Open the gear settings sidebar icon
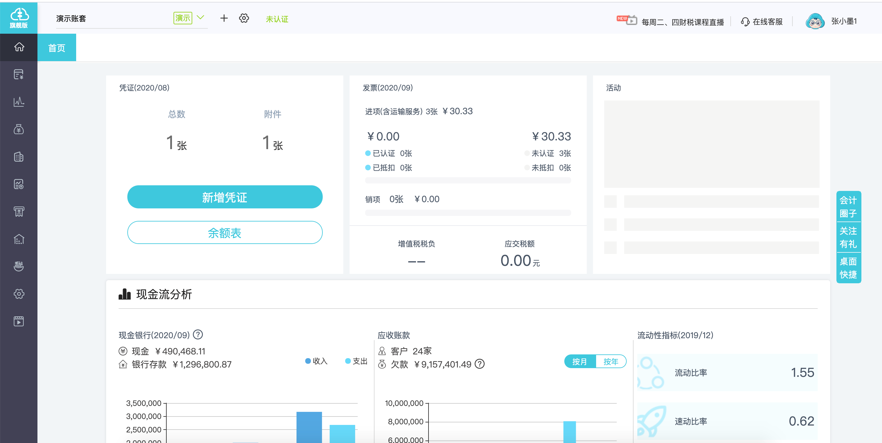The height and width of the screenshot is (443, 882). point(19,294)
